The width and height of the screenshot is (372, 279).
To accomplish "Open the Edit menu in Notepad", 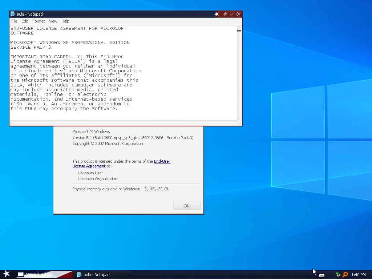I will [25, 21].
